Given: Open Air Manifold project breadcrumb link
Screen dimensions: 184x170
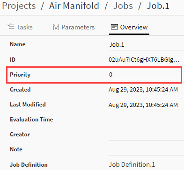Looking at the screenshot, I should click(74, 6).
